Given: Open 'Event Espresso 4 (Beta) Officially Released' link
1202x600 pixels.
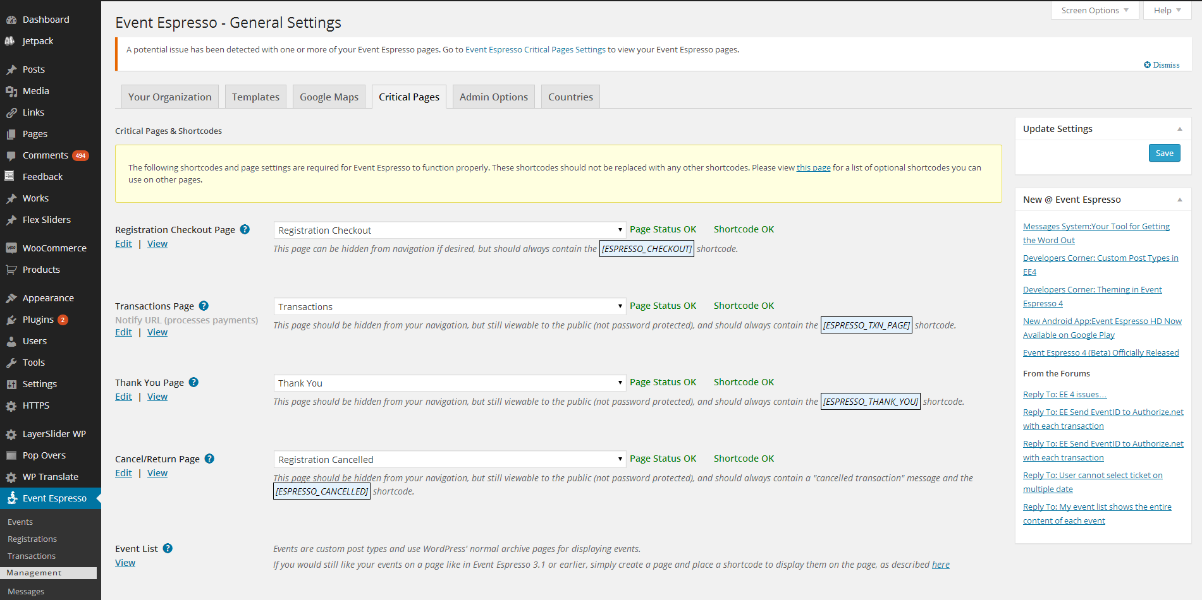Looking at the screenshot, I should (x=1101, y=353).
